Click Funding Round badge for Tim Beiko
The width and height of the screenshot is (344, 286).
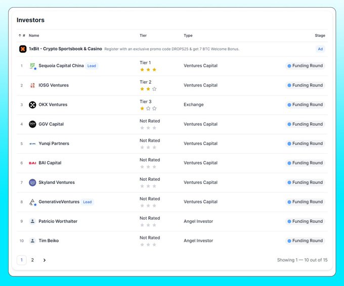(x=305, y=241)
